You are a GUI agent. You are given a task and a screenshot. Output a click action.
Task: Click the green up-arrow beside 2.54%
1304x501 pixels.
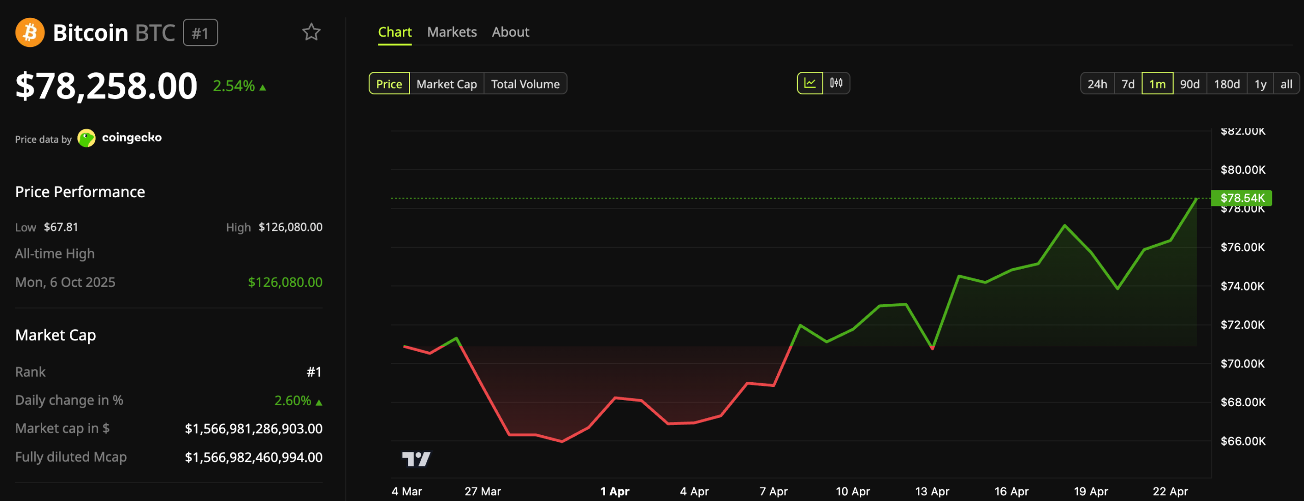[x=262, y=87]
